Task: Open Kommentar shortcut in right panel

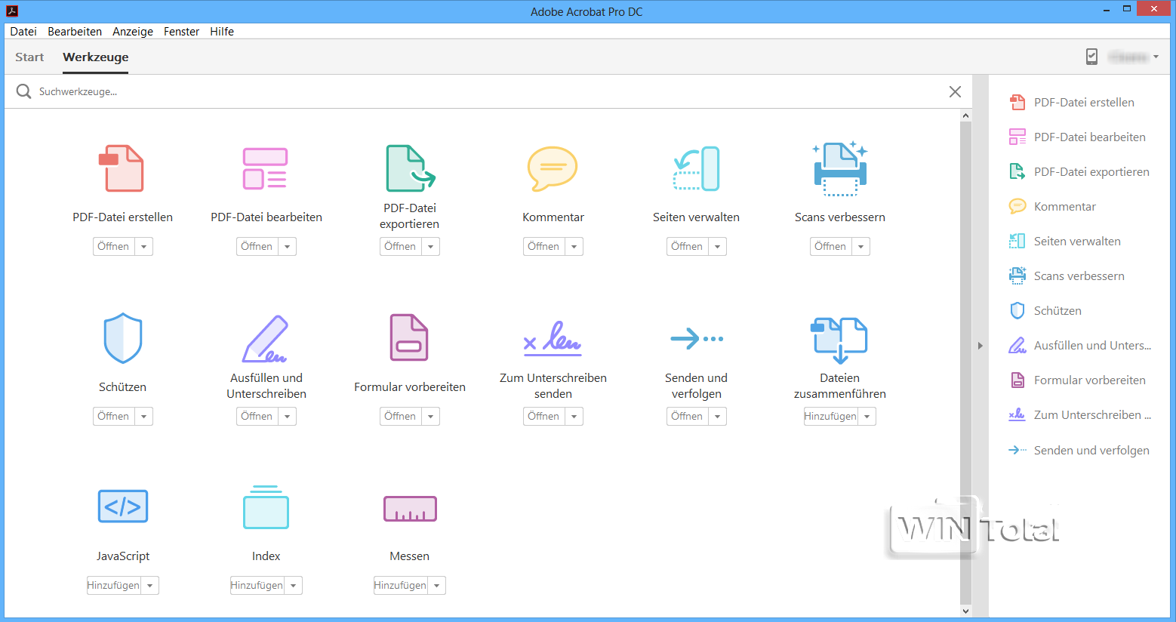Action: pyautogui.click(x=1052, y=207)
